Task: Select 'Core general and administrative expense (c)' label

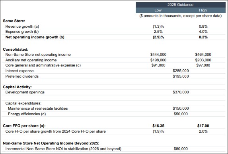Action: pos(43,65)
